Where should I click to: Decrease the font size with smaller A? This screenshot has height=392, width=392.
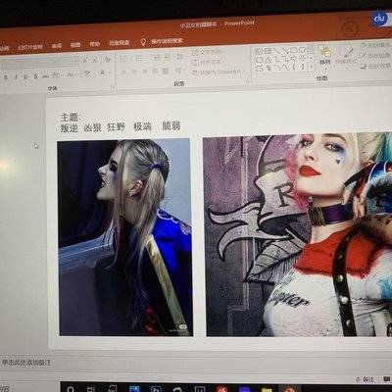click(x=95, y=60)
